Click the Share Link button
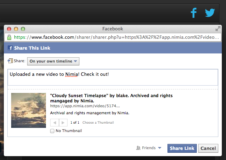Image resolution: width=226 pixels, height=160 pixels. pos(182,148)
